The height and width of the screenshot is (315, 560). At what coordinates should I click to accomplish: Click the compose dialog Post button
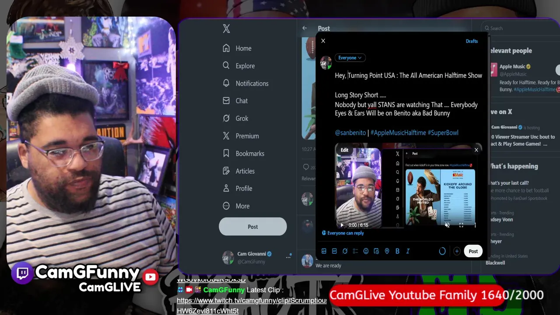(473, 251)
